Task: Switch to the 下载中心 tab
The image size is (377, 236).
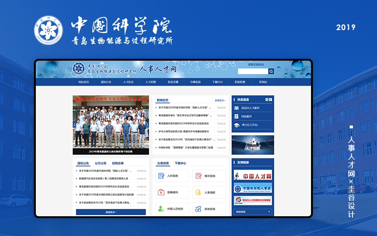Action: tap(180, 163)
